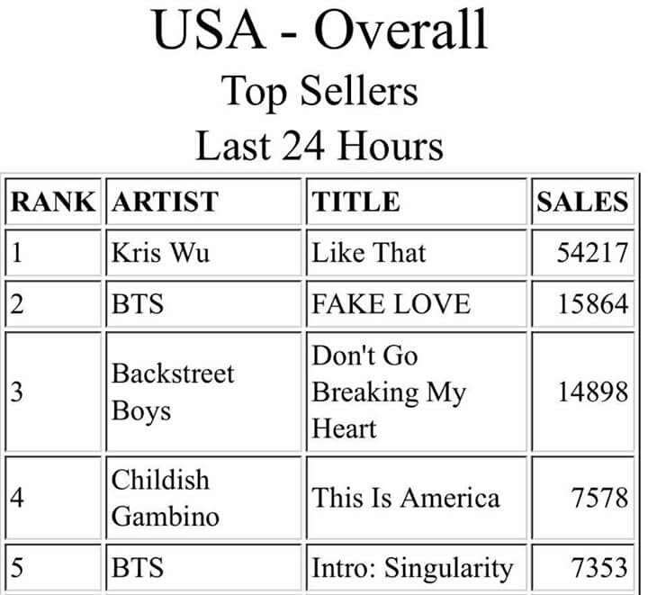Click the "Last 24 Hours" text
This screenshot has height=595, width=648.
[319, 145]
